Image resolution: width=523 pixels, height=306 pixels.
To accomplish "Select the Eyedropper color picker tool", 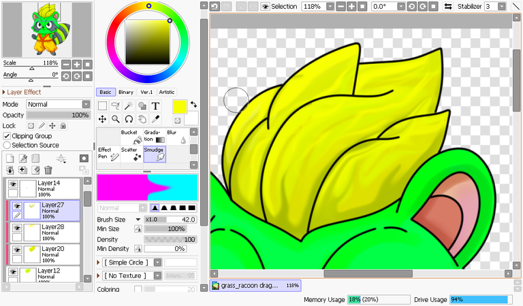I will pyautogui.click(x=155, y=119).
